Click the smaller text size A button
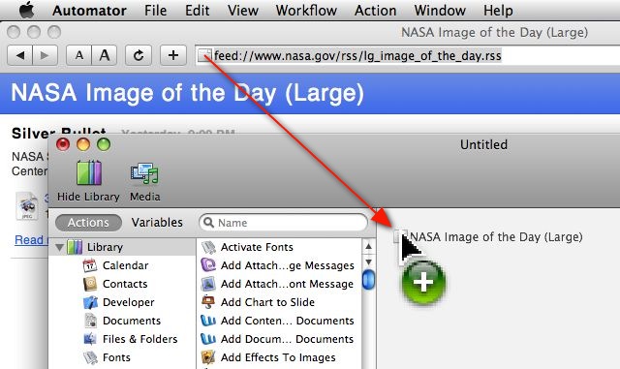 pyautogui.click(x=79, y=55)
